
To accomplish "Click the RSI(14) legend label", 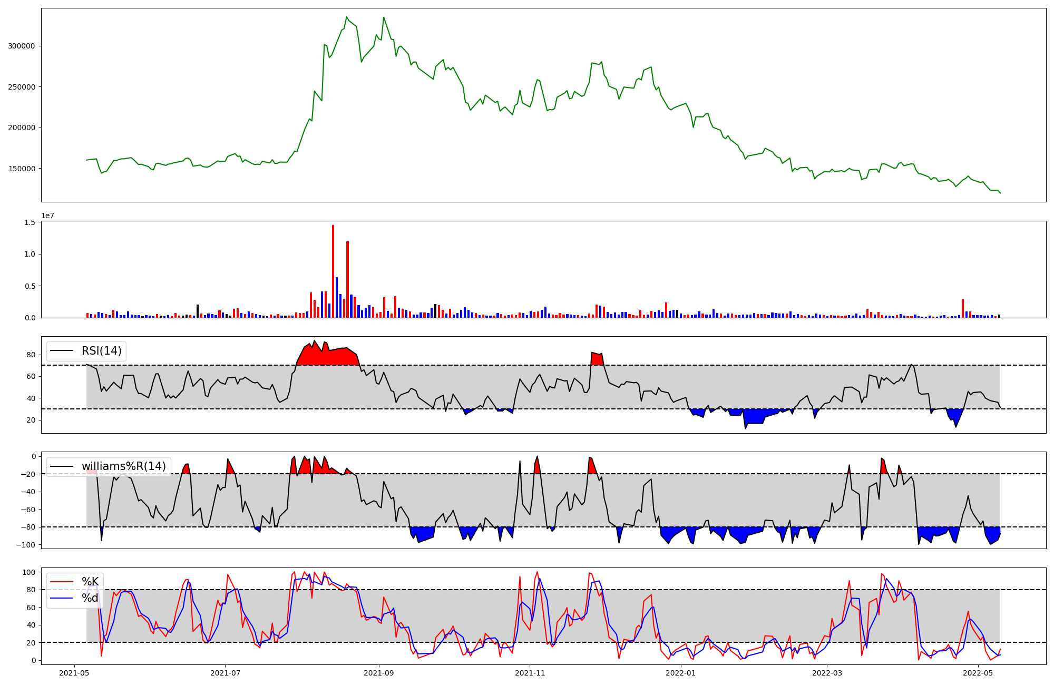I will (x=101, y=351).
